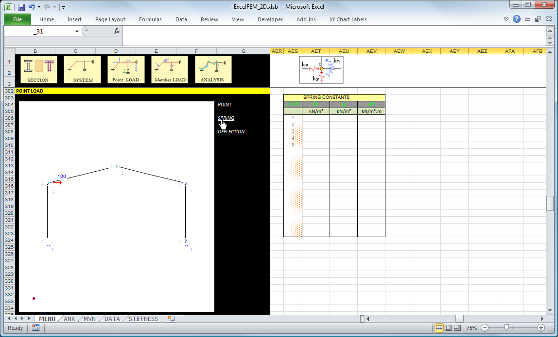
Task: Open the Member LOAD icon
Action: pyautogui.click(x=170, y=70)
